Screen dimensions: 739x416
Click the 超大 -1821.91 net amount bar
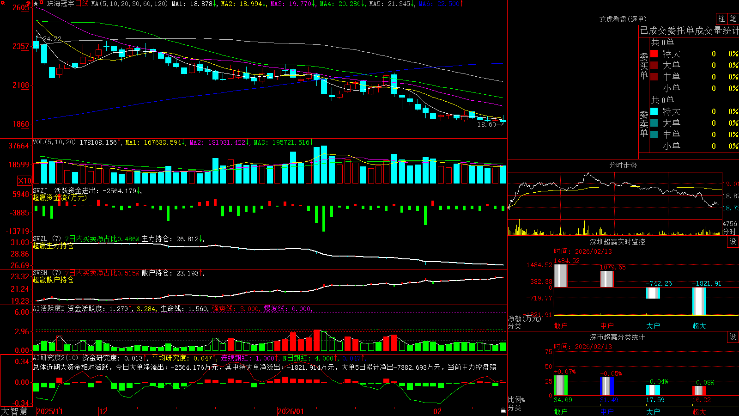[x=699, y=301]
